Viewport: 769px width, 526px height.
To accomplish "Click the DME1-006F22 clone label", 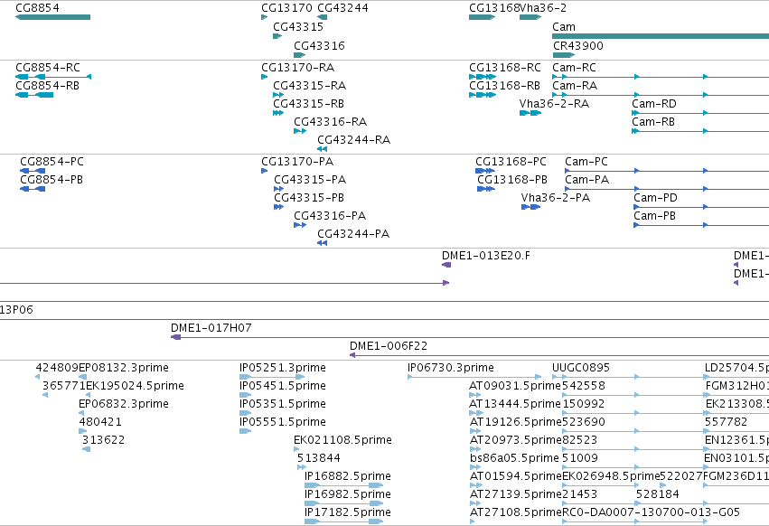I will coord(389,346).
